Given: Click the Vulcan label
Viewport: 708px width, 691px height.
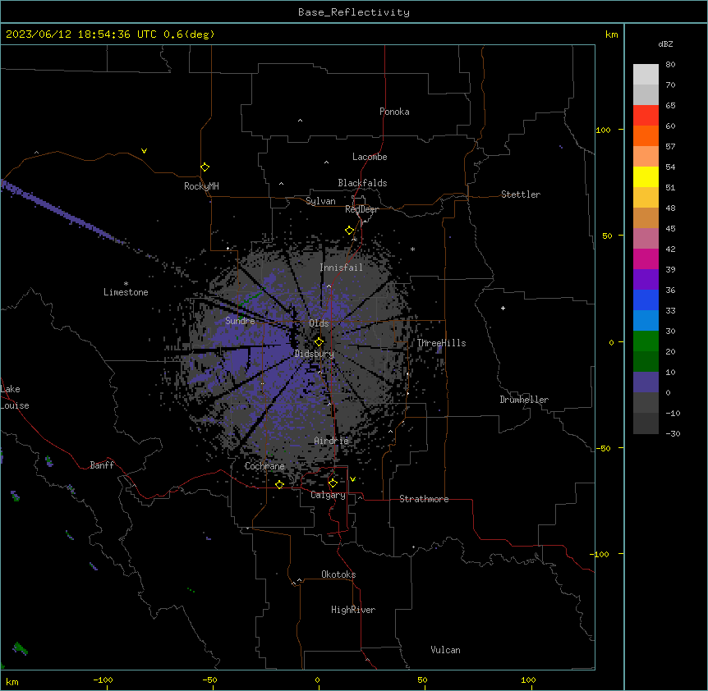Looking at the screenshot, I should point(446,650).
